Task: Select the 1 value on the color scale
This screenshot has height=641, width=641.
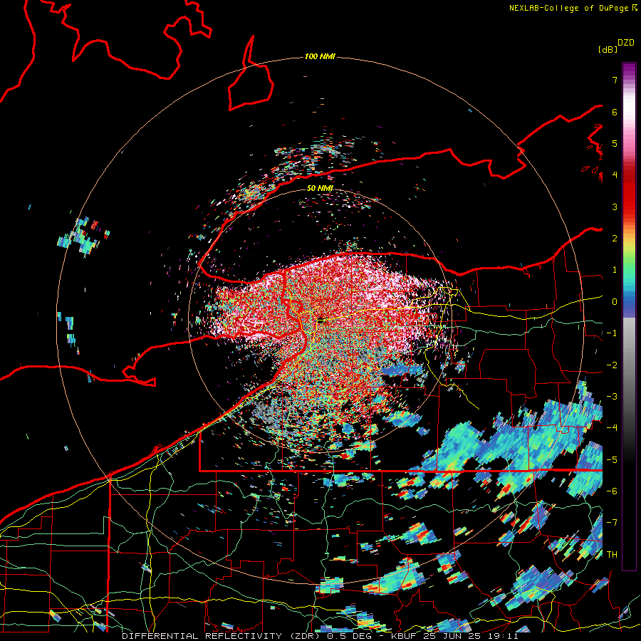Action: point(615,270)
